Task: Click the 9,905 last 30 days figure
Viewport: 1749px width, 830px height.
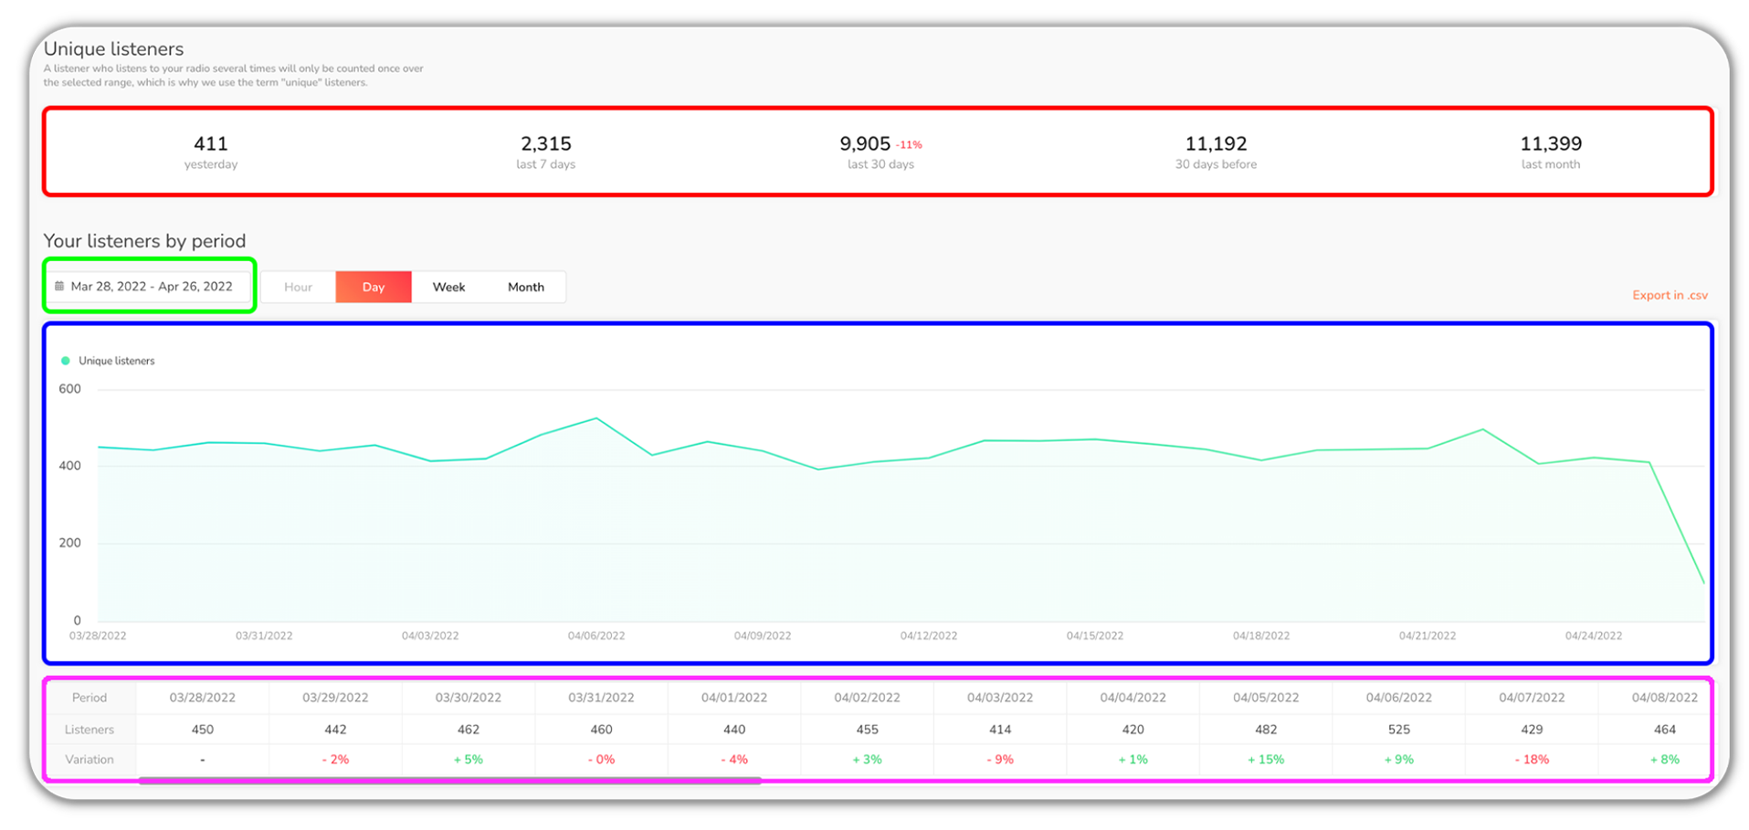Action: [864, 144]
